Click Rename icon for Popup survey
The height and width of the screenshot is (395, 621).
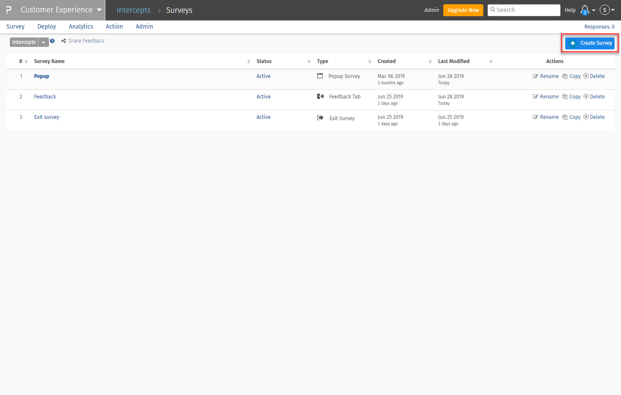point(535,76)
